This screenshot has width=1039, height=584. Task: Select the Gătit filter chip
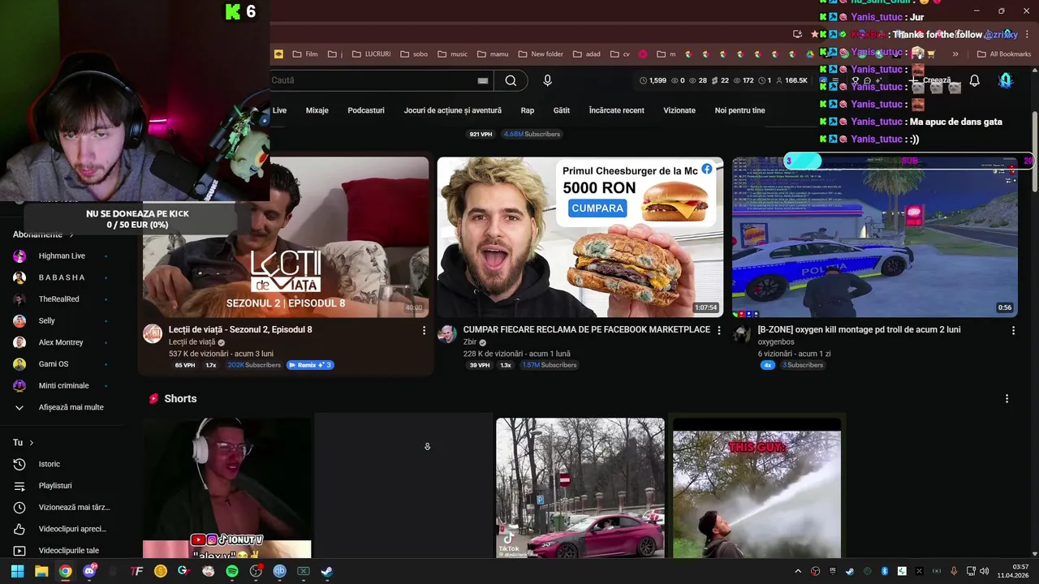pyautogui.click(x=562, y=110)
